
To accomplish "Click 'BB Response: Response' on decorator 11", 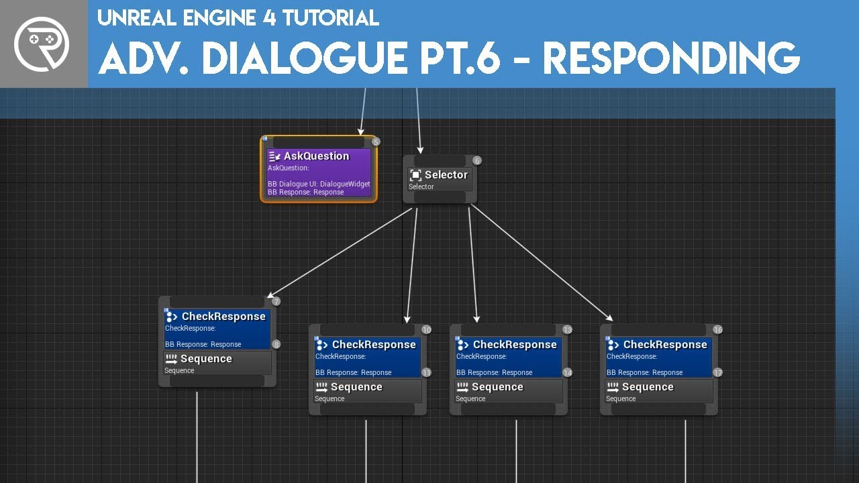I will tap(353, 372).
